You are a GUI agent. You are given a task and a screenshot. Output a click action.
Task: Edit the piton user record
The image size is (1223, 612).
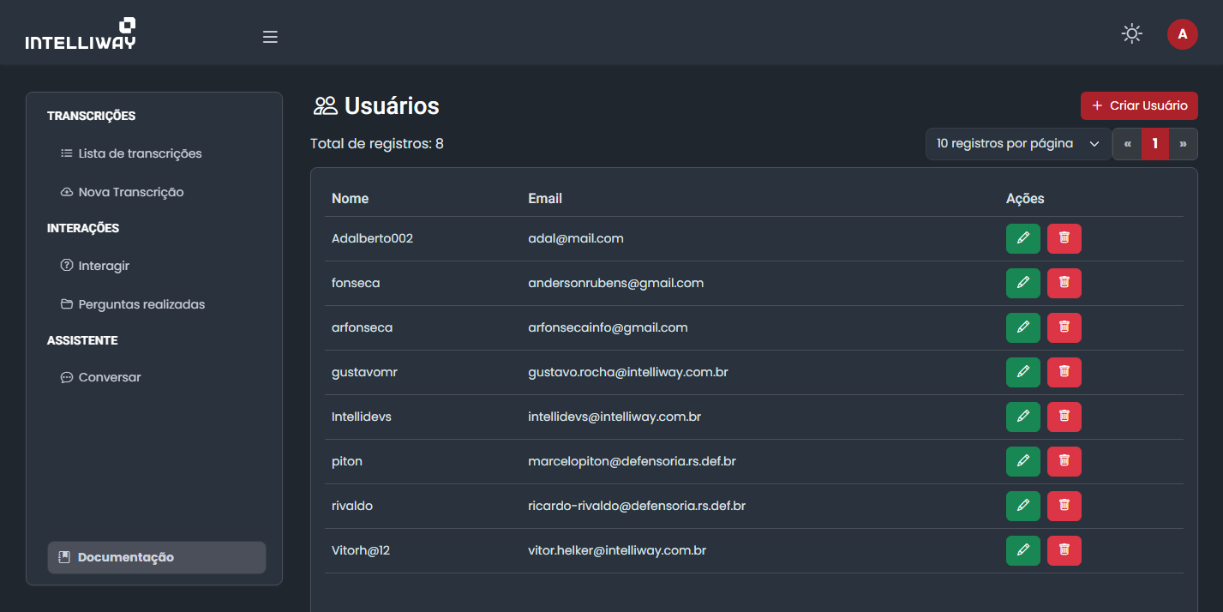pos(1022,461)
